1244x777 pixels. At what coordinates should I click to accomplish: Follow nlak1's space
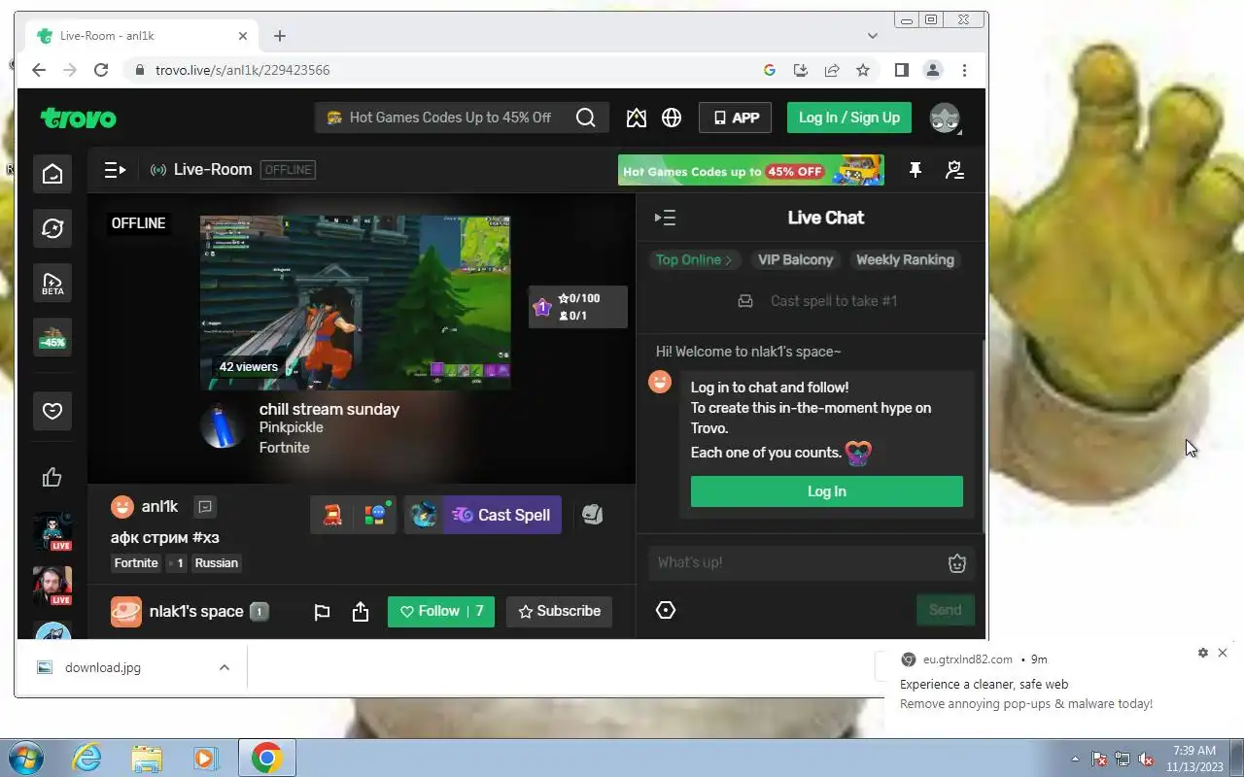(441, 611)
